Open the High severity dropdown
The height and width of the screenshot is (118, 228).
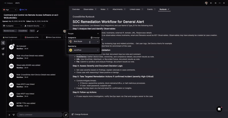tap(10, 9)
